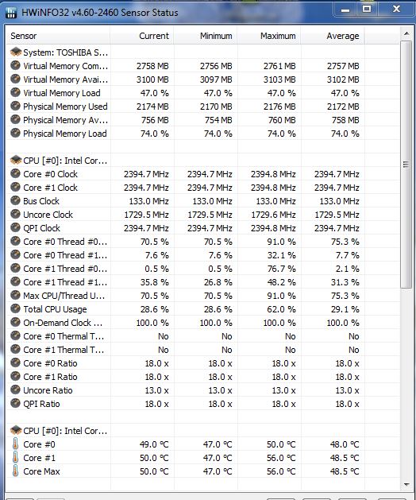Click the Core #0 temperature thermometer icon
Viewport: 416px width, 500px height.
tap(15, 444)
